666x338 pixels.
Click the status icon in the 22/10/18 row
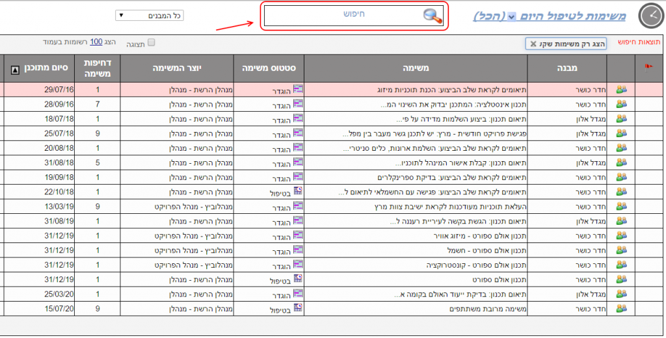click(298, 191)
